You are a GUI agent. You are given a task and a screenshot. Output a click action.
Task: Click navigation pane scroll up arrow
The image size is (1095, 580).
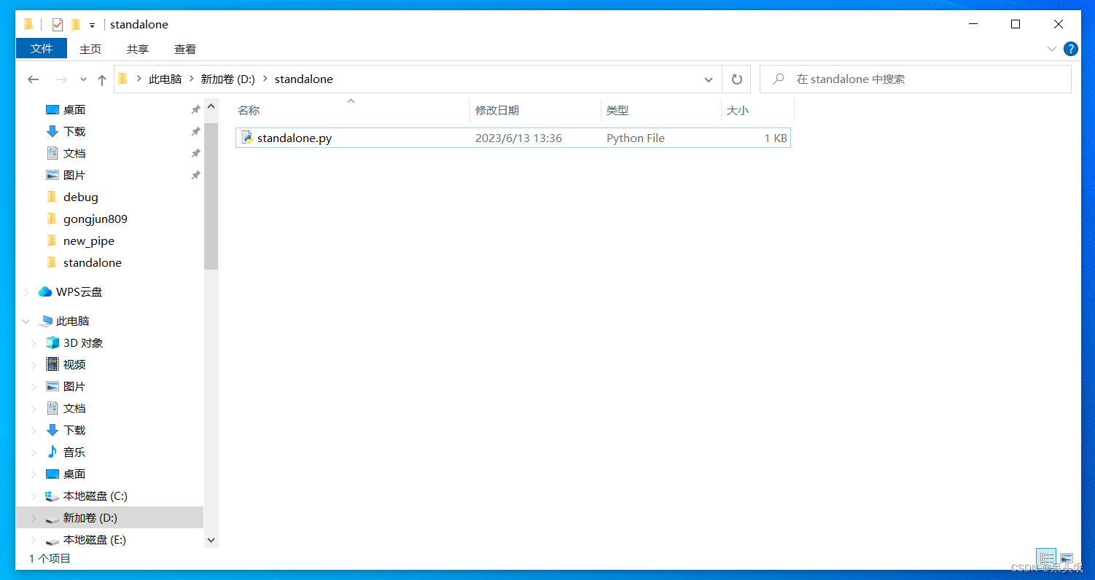coord(211,106)
